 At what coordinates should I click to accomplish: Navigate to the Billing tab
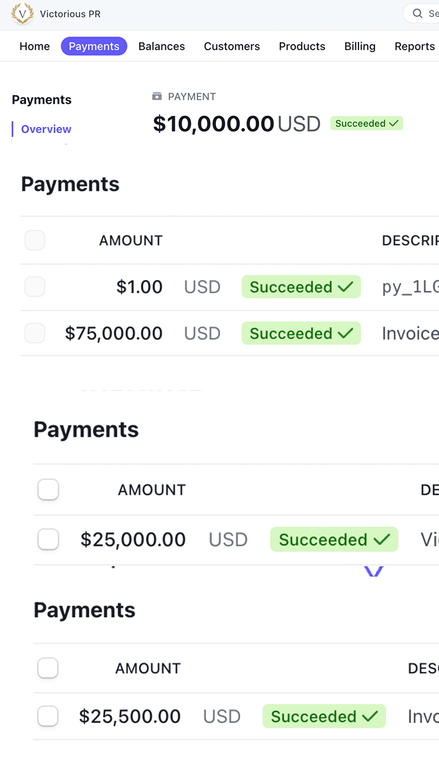coord(360,46)
